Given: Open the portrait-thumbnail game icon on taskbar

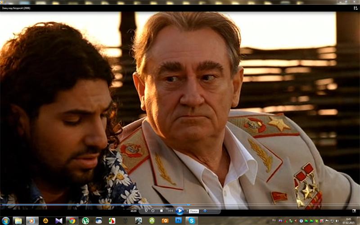Looking at the screenshot, I should coord(139,220).
